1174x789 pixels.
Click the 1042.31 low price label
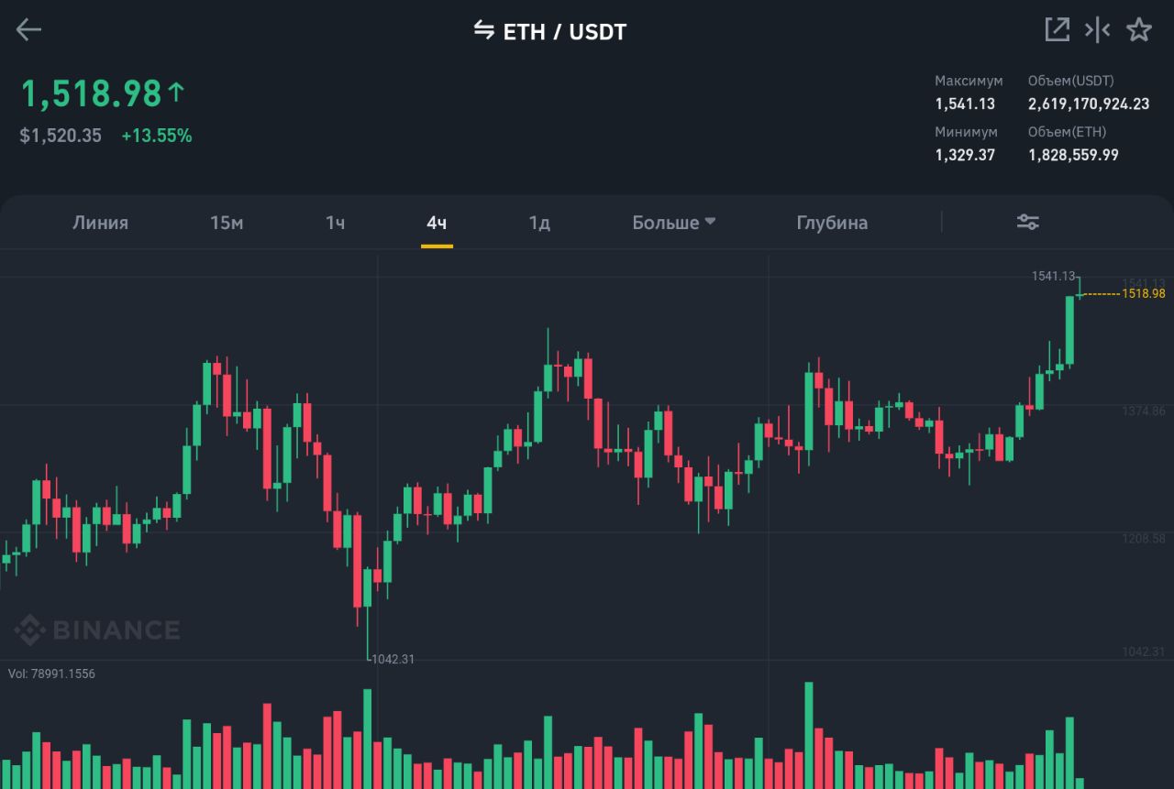(x=393, y=659)
